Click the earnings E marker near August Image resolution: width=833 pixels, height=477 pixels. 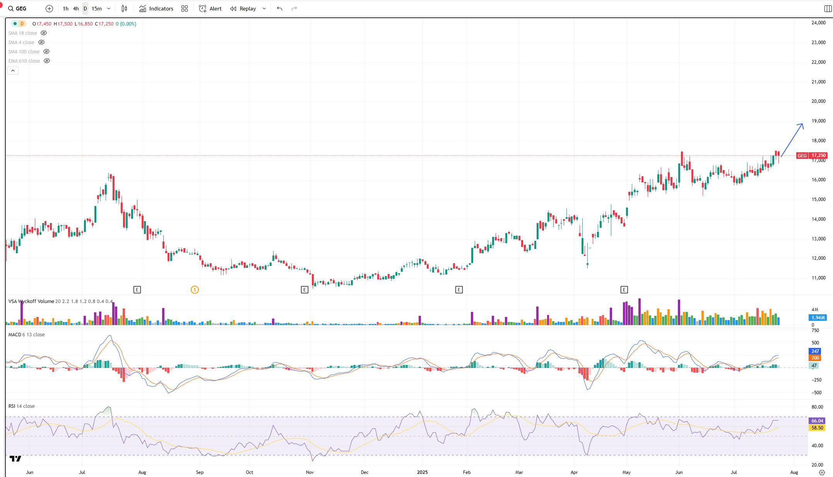[x=137, y=290]
